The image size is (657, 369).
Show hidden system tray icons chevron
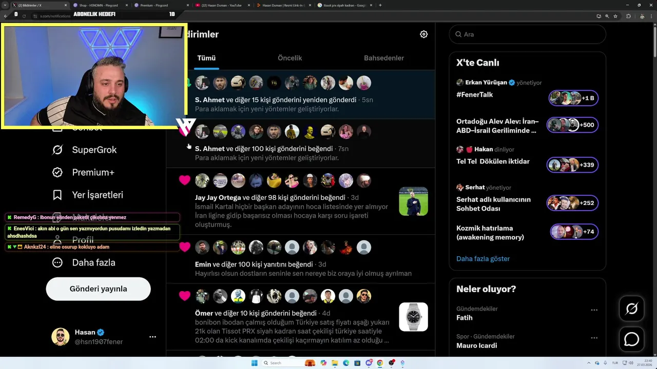click(x=589, y=363)
